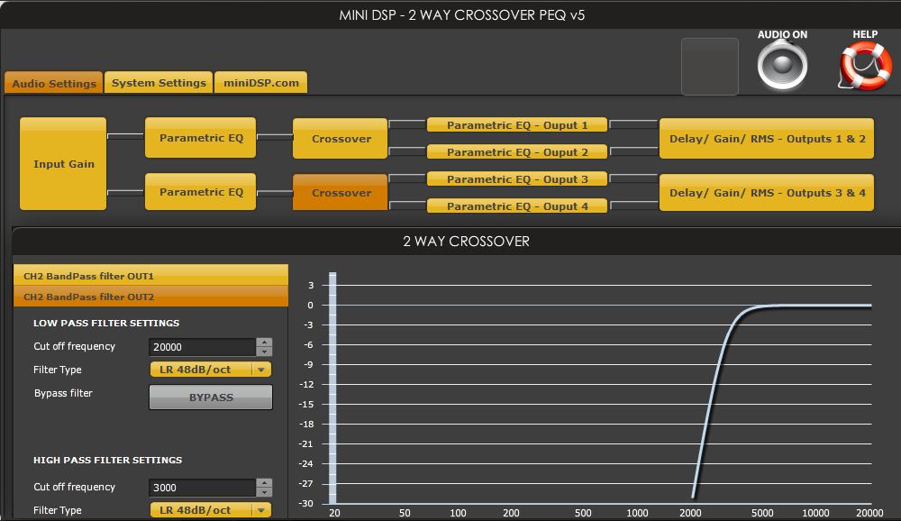
Task: Toggle the low pass filter BYPASS button
Action: pos(211,397)
